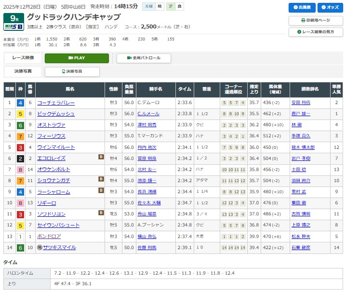The image size is (346, 292).
Task: Open jockey C.ルメール profile
Action: 148,114
